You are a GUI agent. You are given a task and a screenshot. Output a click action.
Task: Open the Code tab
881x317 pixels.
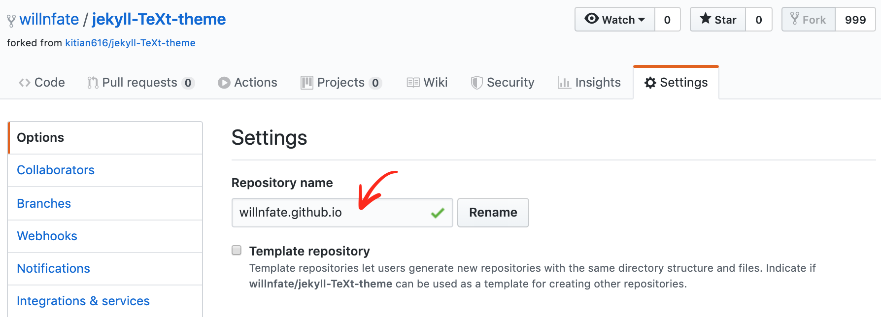point(42,83)
